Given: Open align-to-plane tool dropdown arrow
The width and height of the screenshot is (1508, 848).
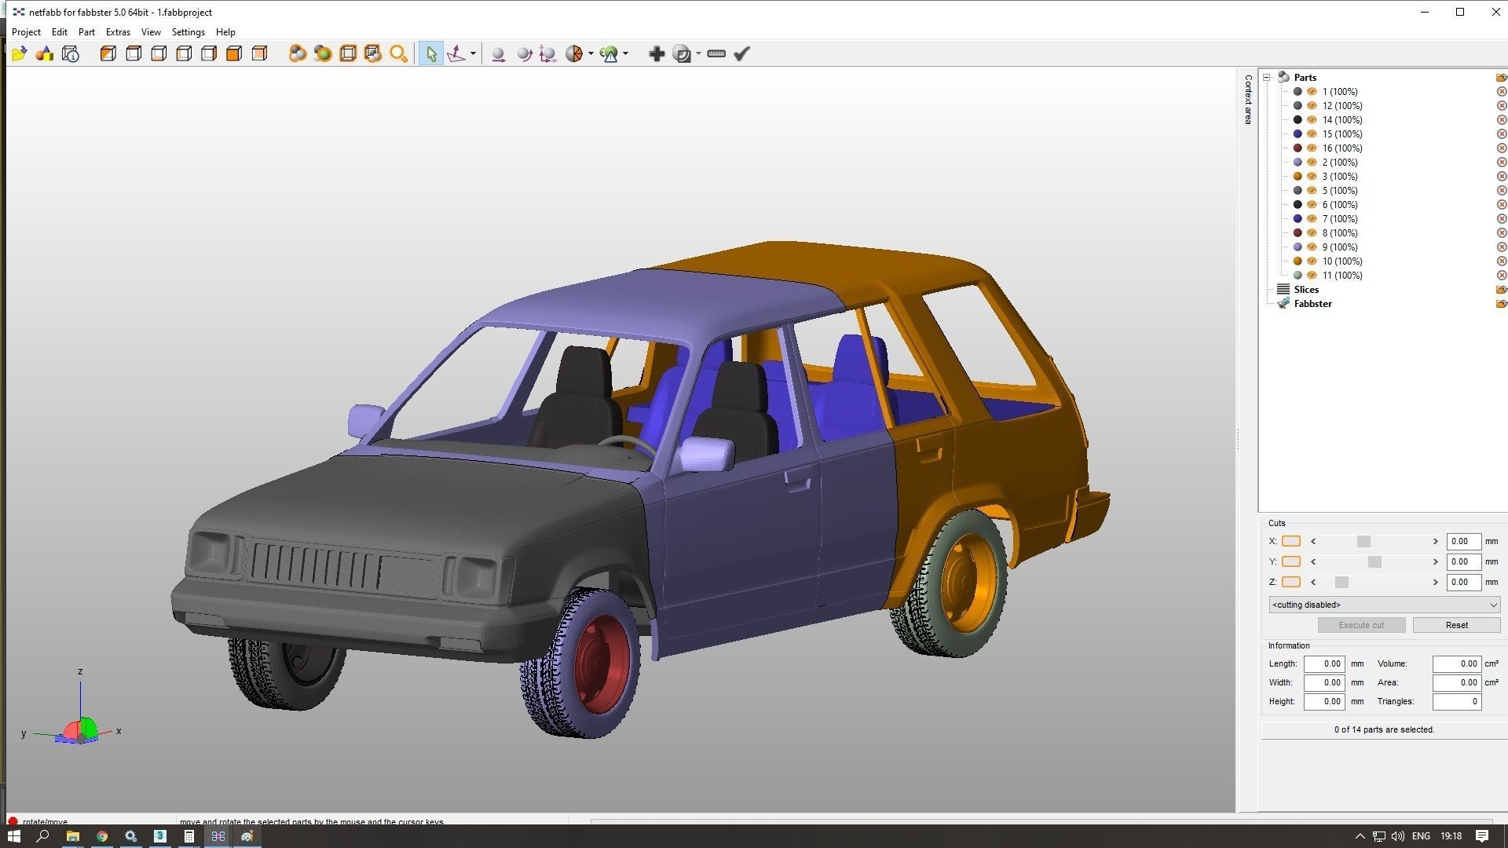Looking at the screenshot, I should (473, 53).
